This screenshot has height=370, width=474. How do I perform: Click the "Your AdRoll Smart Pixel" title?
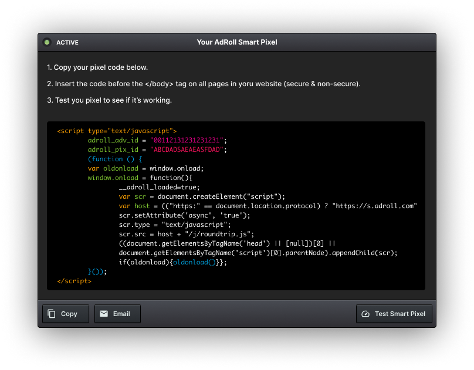point(237,42)
